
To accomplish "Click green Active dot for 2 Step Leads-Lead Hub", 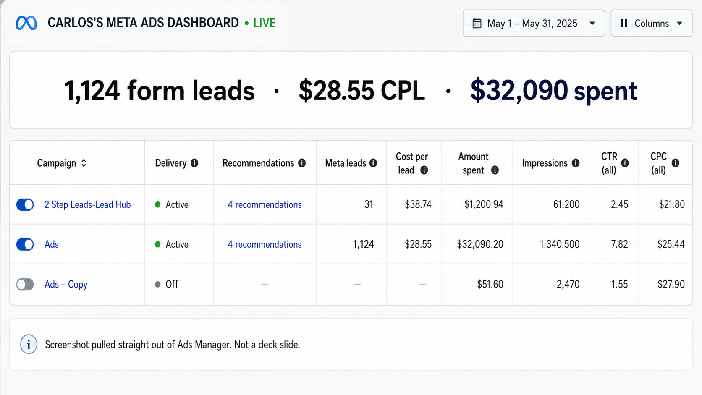I will click(158, 204).
